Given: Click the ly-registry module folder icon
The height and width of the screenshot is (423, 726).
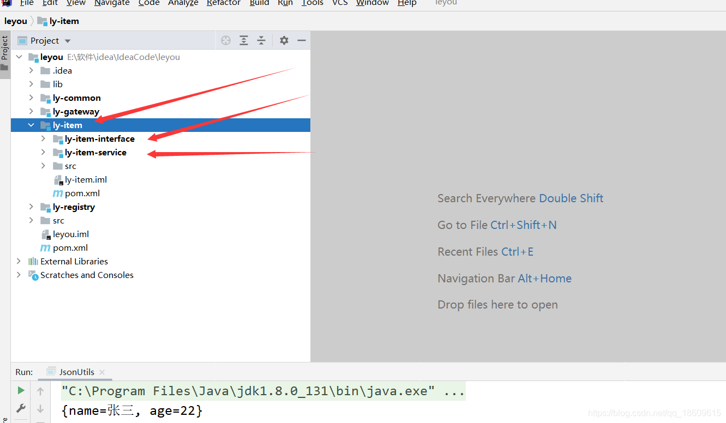Looking at the screenshot, I should (x=46, y=207).
